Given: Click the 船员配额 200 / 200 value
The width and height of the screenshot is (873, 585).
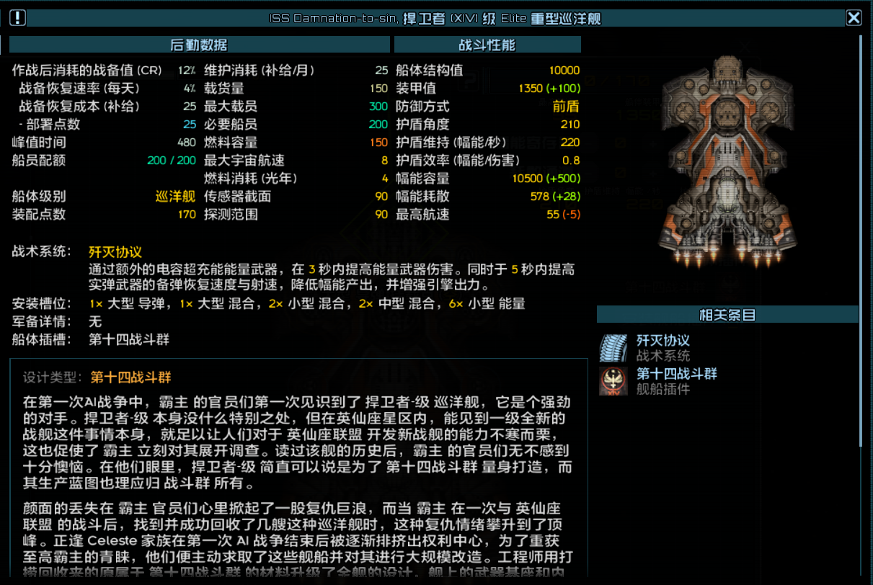Looking at the screenshot, I should tap(172, 161).
